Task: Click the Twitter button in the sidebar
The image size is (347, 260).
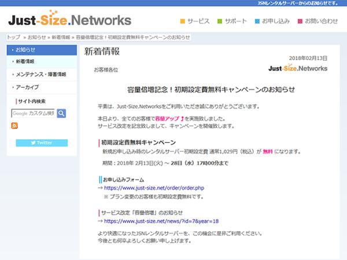Action: click(42, 143)
